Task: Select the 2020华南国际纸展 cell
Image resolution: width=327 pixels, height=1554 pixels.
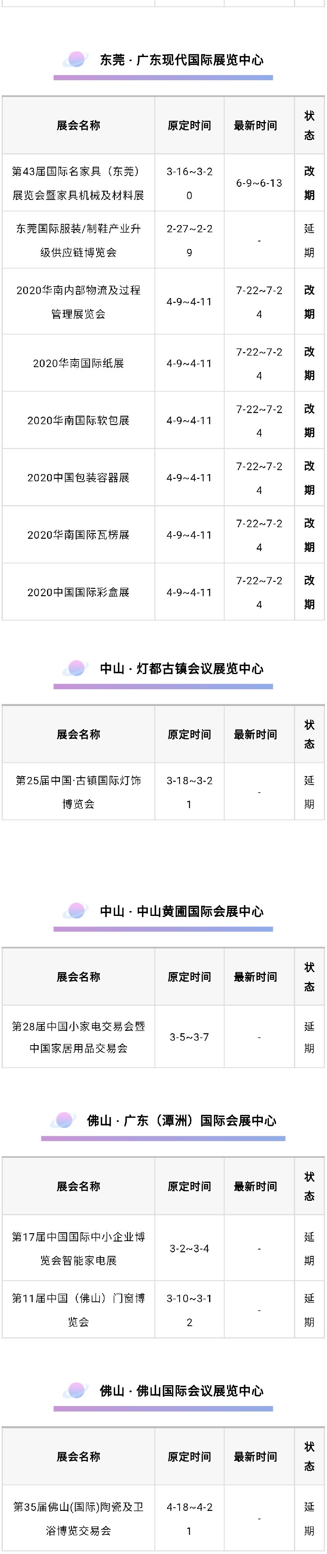Action: [78, 363]
